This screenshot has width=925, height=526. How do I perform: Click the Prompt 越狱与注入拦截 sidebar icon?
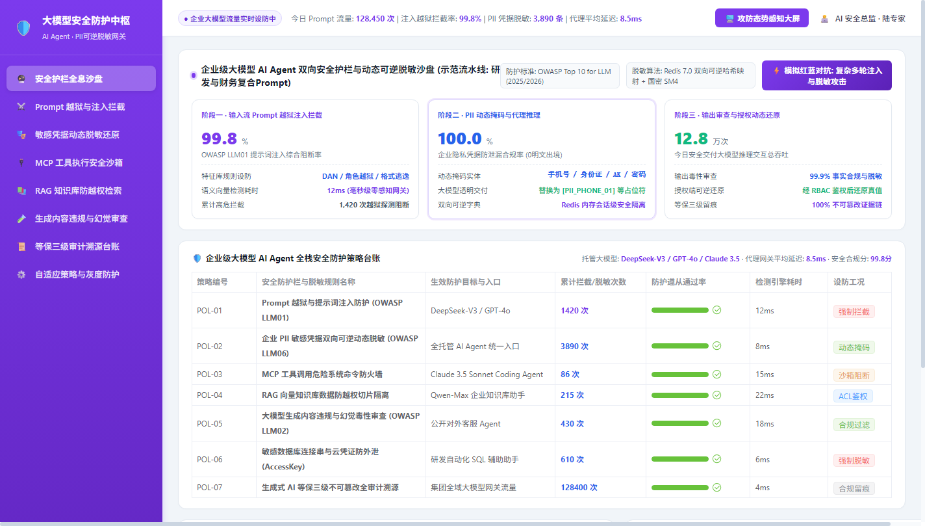[x=21, y=107]
